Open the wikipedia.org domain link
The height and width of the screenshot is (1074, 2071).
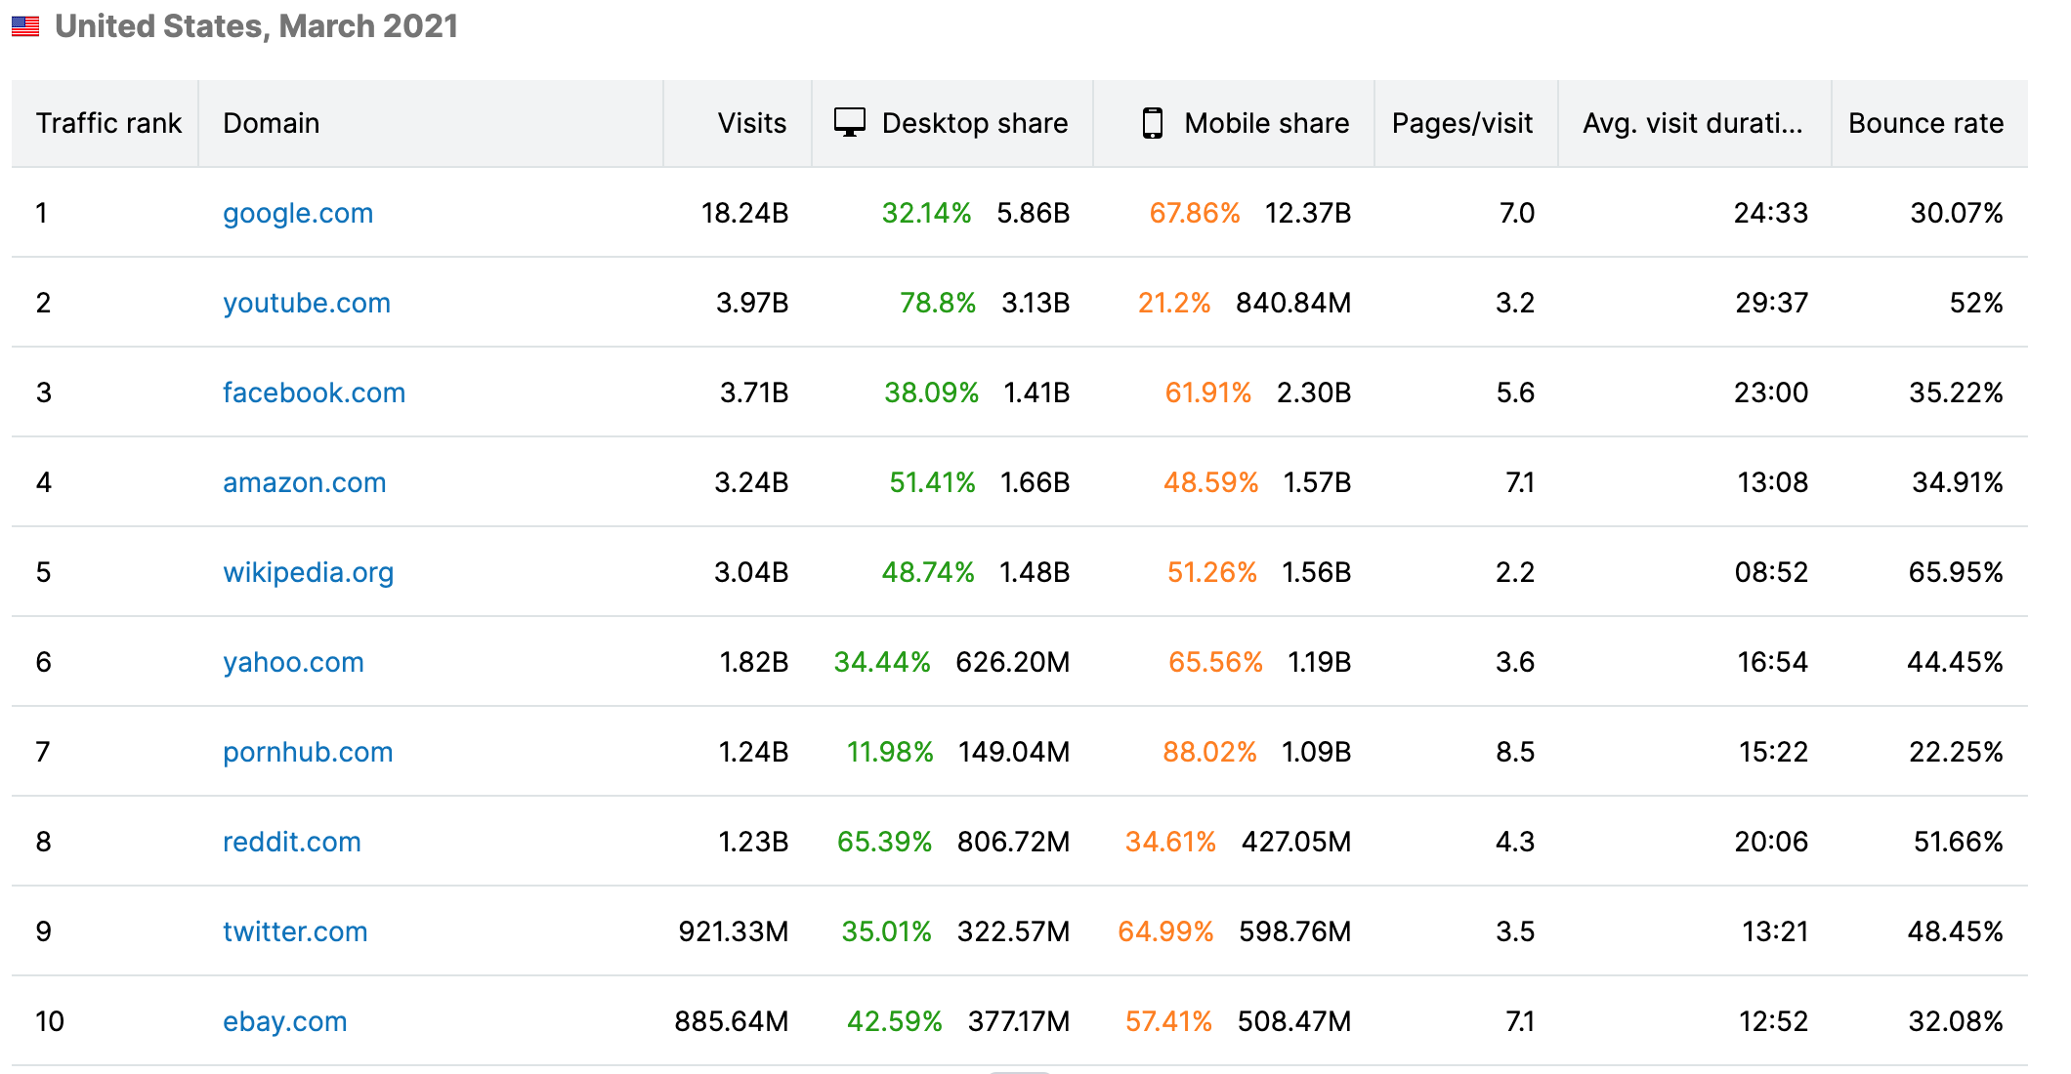point(309,572)
